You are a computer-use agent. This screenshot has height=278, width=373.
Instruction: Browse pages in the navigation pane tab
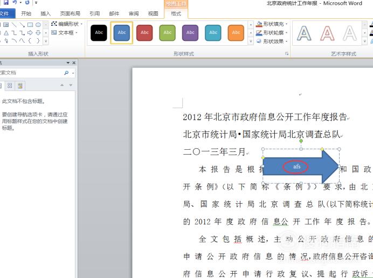(x=10, y=86)
